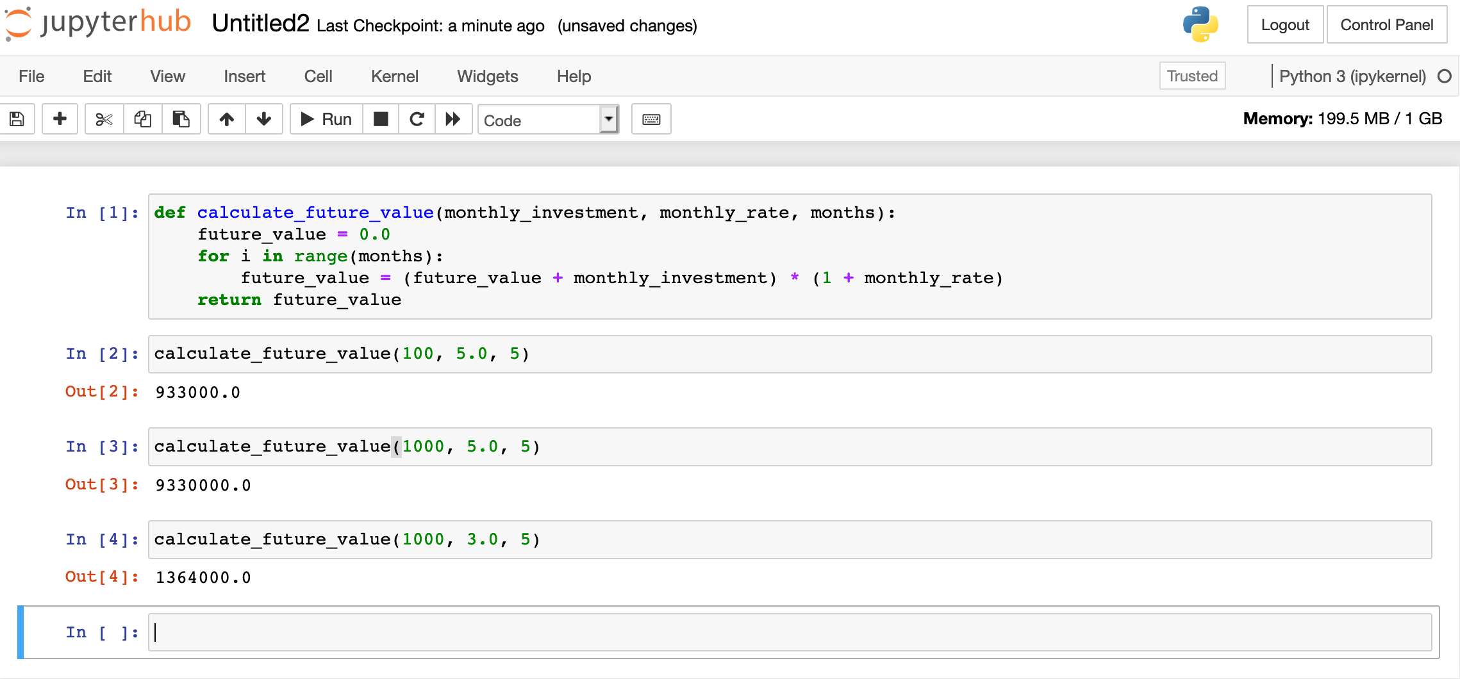Insert a cell below with the plus icon

coord(60,119)
